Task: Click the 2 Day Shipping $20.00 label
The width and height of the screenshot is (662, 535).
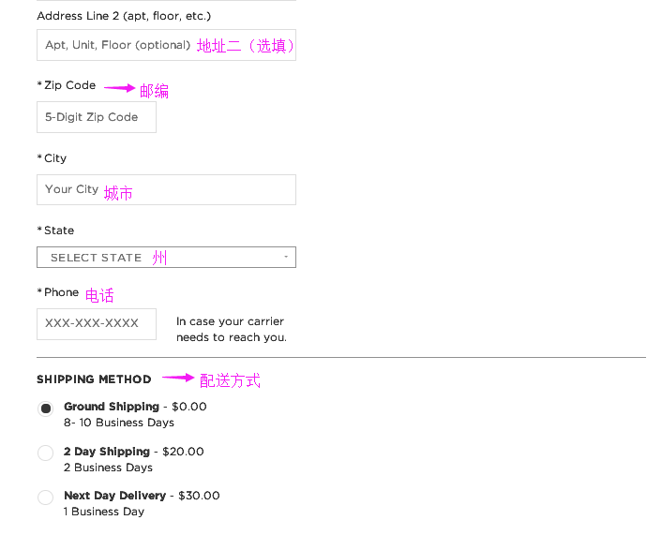Action: coord(134,452)
